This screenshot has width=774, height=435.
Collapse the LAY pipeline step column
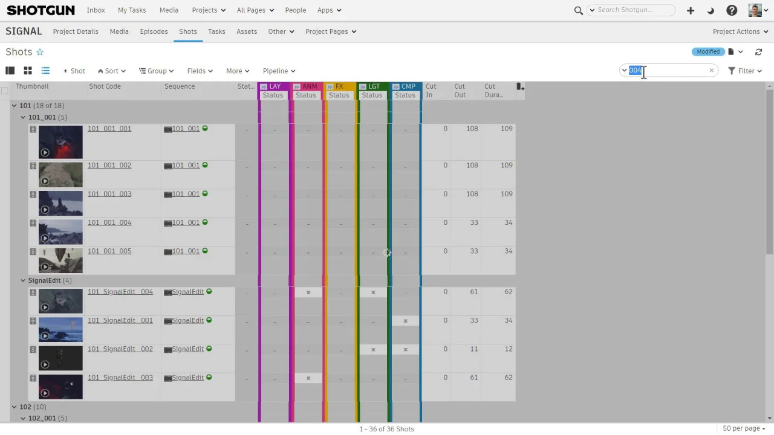(x=264, y=87)
